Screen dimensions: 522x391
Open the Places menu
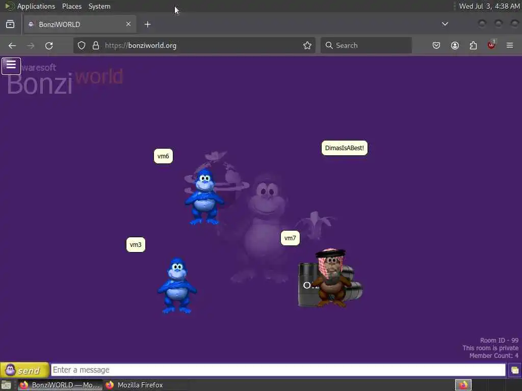tap(72, 6)
